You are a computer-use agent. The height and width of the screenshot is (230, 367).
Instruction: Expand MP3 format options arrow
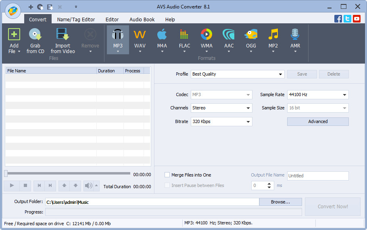(118, 51)
